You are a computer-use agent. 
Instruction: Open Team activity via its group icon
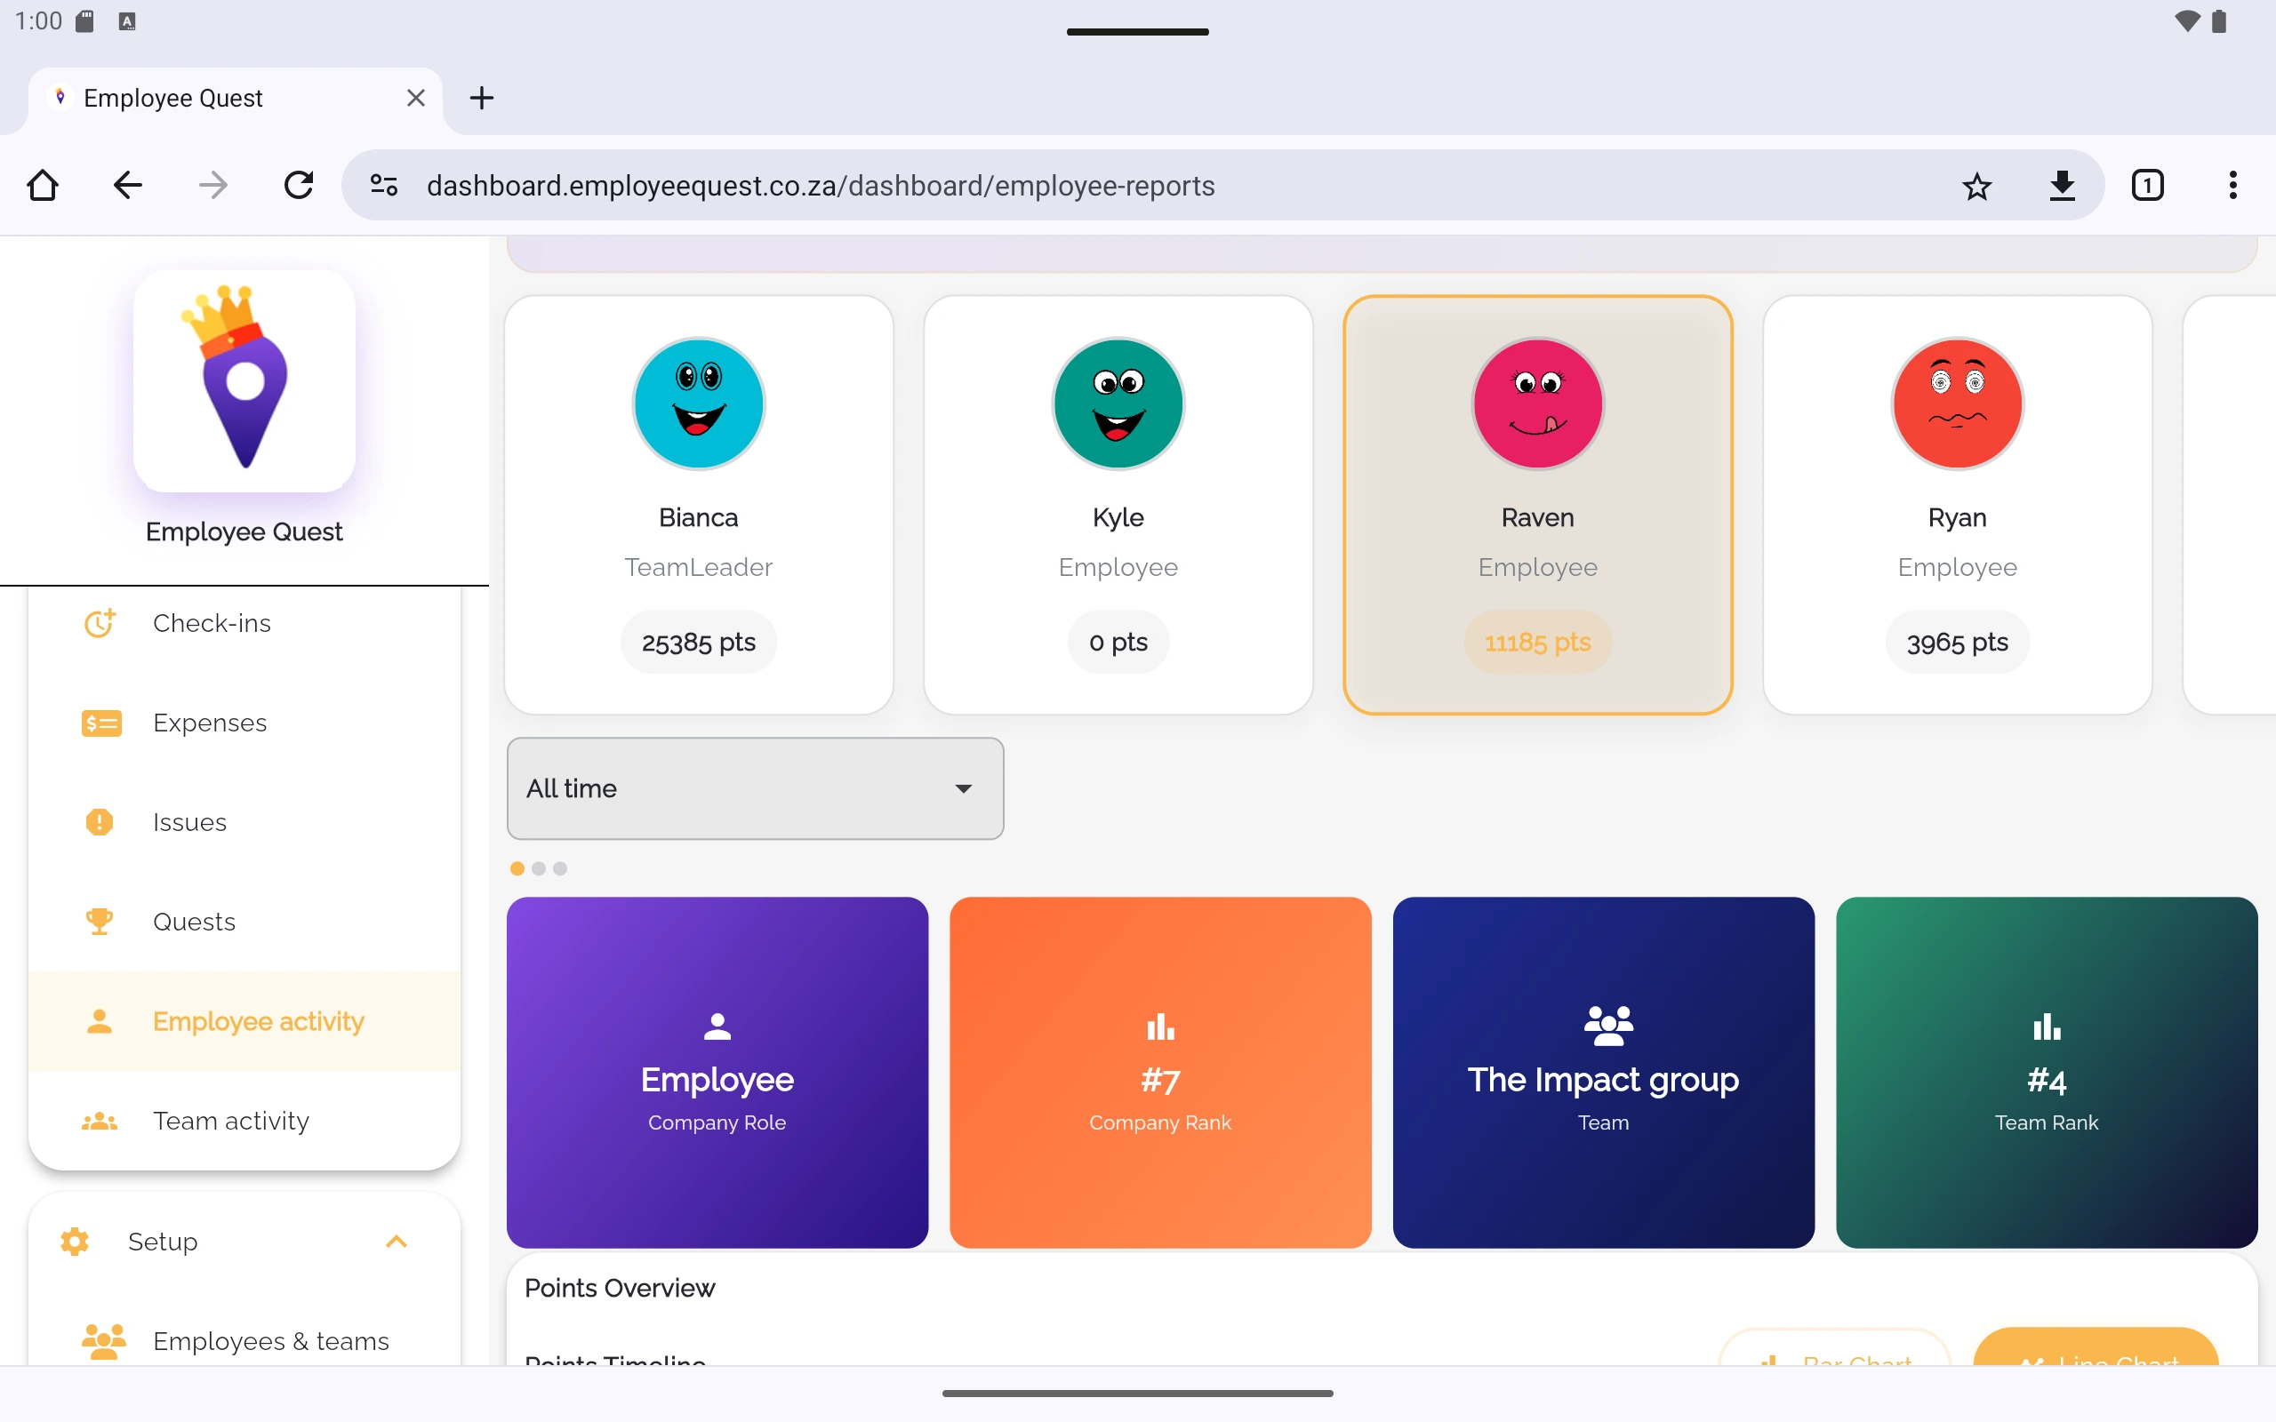tap(100, 1121)
